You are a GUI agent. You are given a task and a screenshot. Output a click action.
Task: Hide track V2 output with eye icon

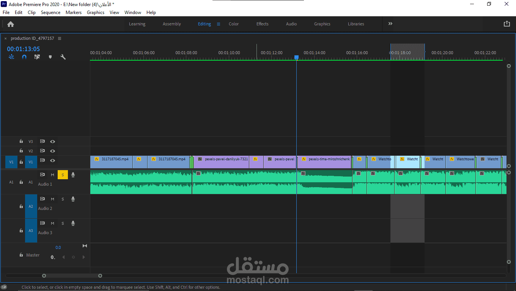click(x=53, y=151)
